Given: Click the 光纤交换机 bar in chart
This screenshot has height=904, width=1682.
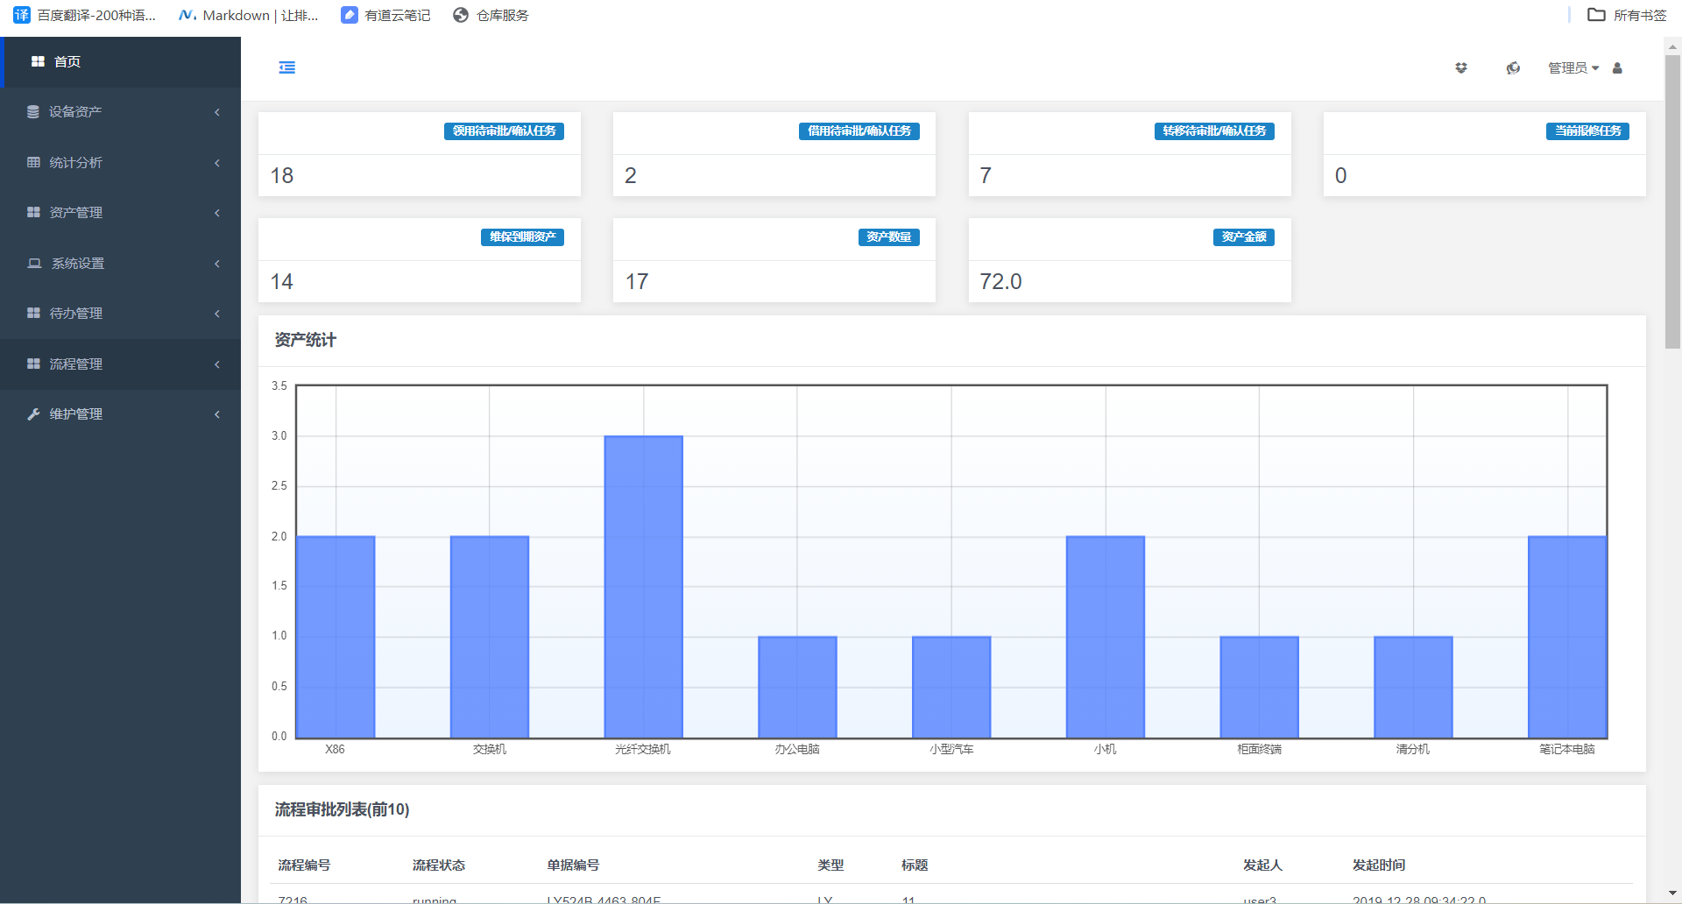Looking at the screenshot, I should tap(643, 587).
